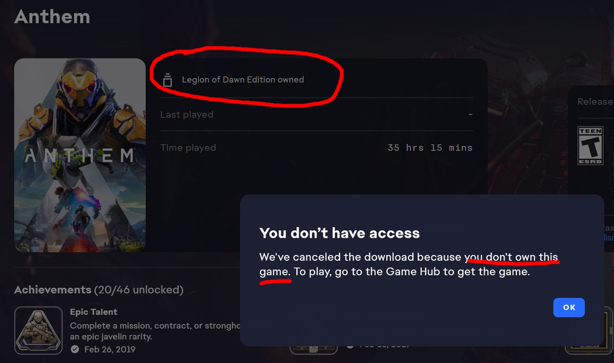The height and width of the screenshot is (363, 614).
Task: Click the Epic Talent achievement description
Action: tap(155, 331)
